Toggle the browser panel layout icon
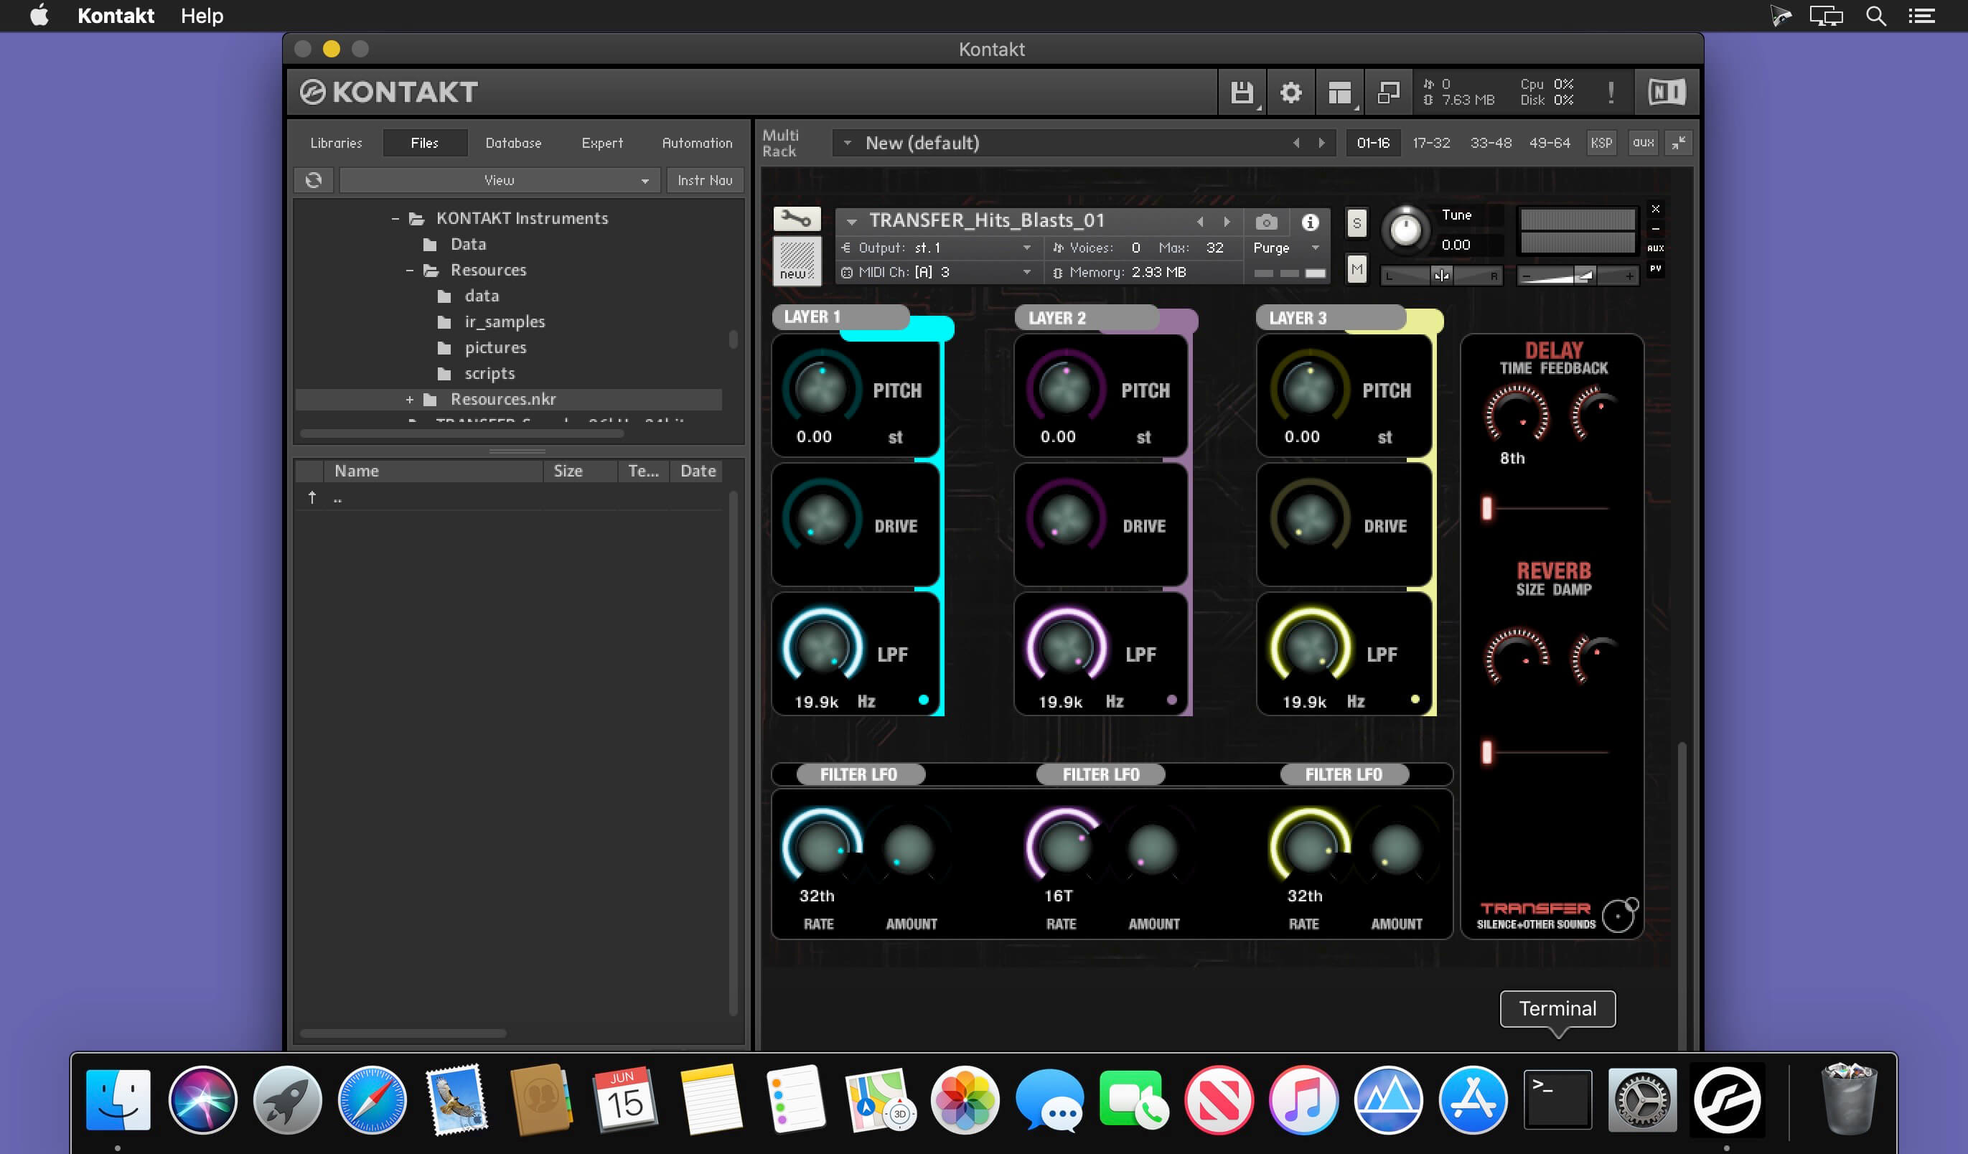1968x1154 pixels. point(1340,92)
